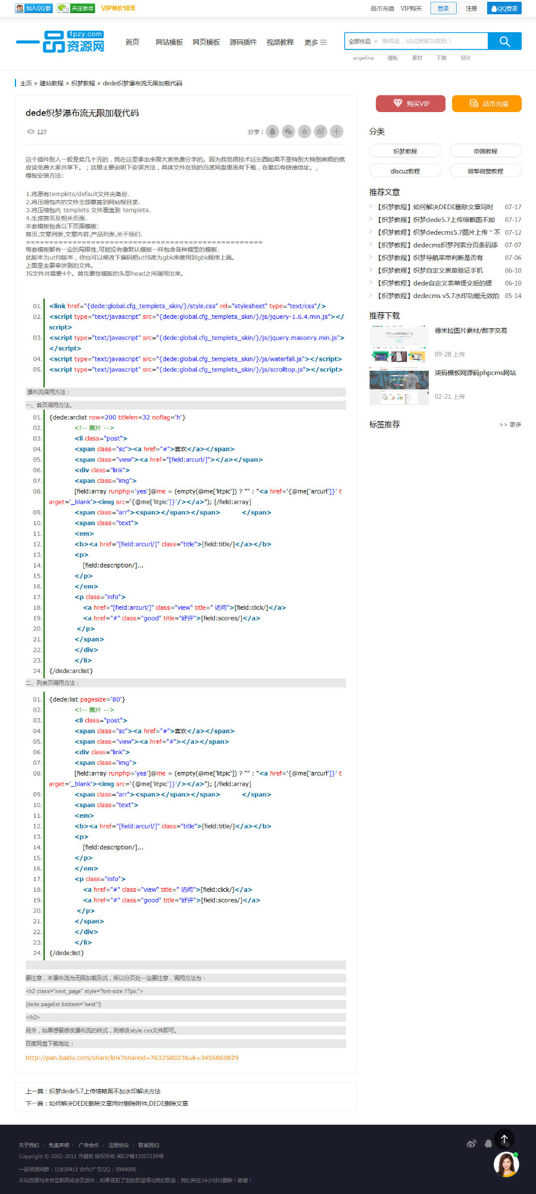The image size is (536, 1194).
Task: Click hot search keyword 设计
Action: pyautogui.click(x=466, y=58)
